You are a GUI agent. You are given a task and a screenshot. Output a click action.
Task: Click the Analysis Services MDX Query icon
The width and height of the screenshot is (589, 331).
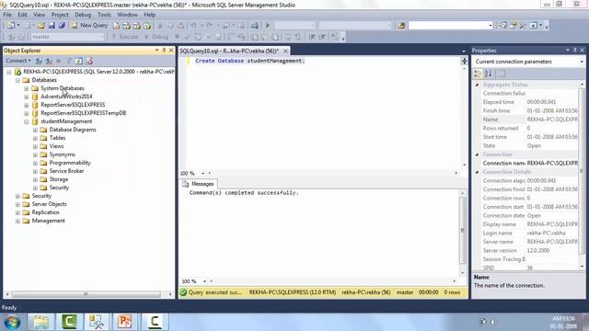(x=127, y=26)
